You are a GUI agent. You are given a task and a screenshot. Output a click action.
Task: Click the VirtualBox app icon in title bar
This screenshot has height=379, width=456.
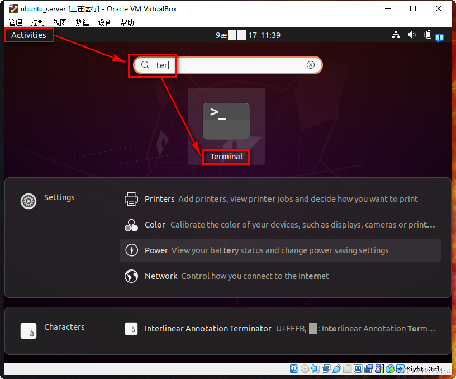[13, 8]
